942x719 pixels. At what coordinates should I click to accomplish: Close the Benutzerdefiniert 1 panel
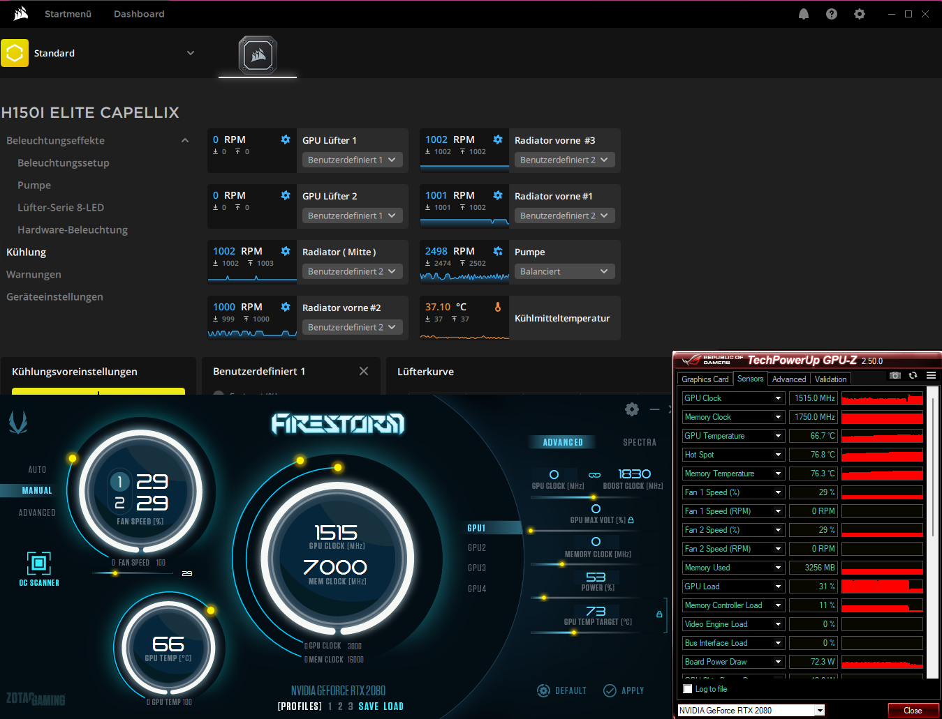coord(364,371)
